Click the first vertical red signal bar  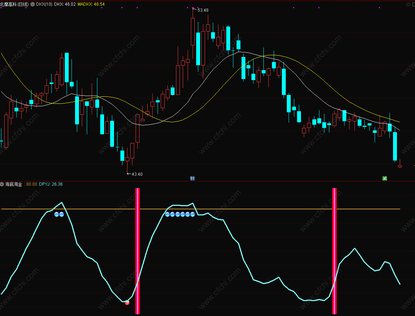click(x=137, y=251)
